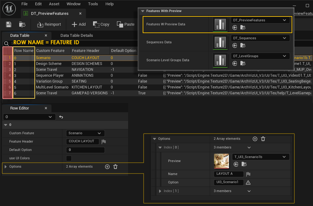The image size is (313, 206).
Task: Collapse the Features With Preview section
Action: 142,11
